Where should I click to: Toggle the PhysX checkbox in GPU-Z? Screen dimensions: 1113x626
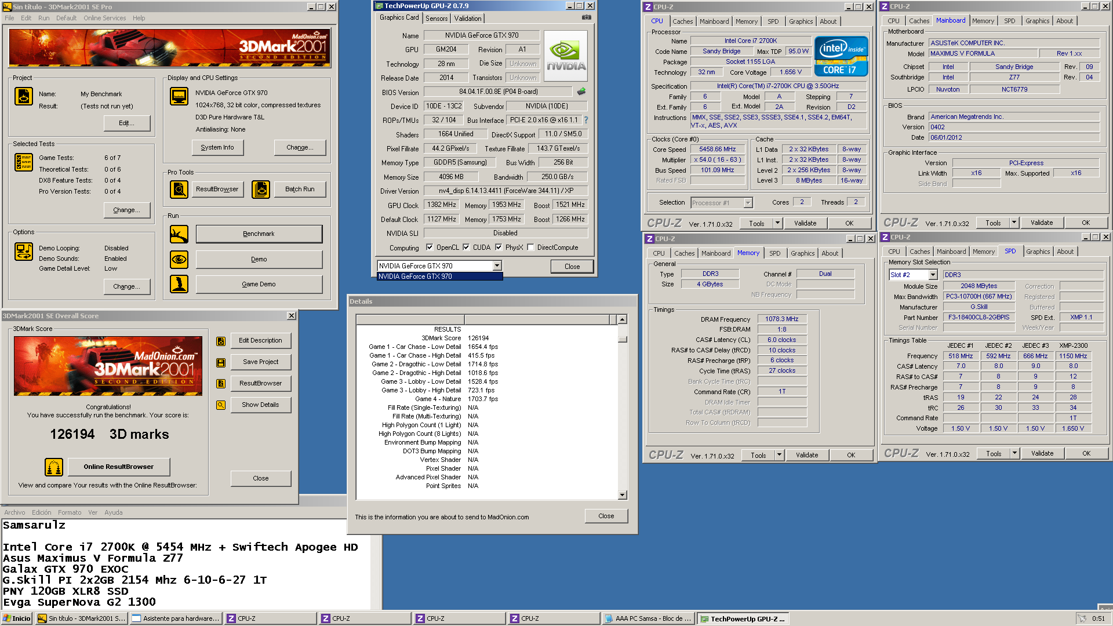tap(499, 248)
